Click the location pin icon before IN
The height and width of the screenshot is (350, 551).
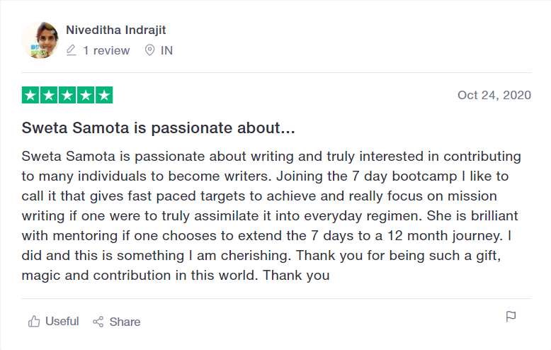point(149,50)
